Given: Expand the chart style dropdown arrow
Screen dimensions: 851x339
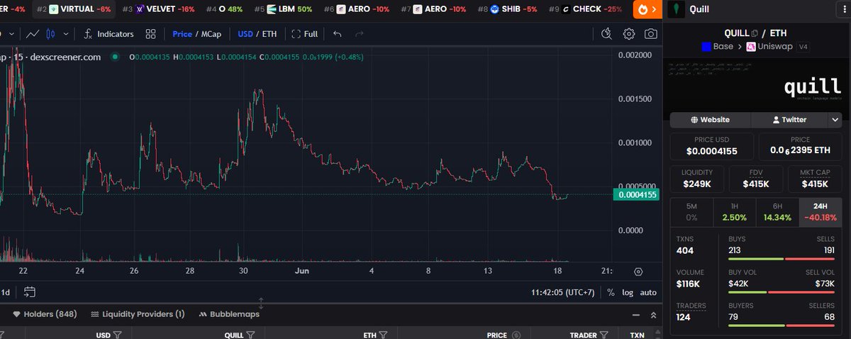Looking at the screenshot, I should [66, 33].
